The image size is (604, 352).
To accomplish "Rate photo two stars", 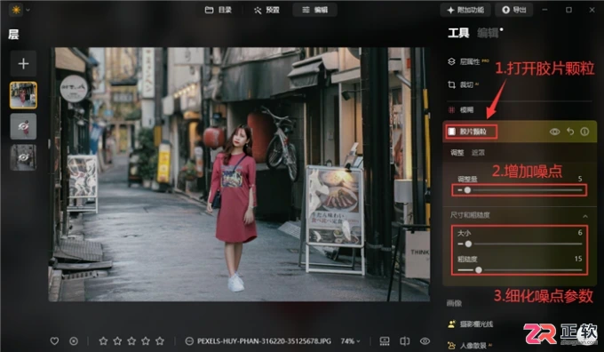I will (117, 340).
